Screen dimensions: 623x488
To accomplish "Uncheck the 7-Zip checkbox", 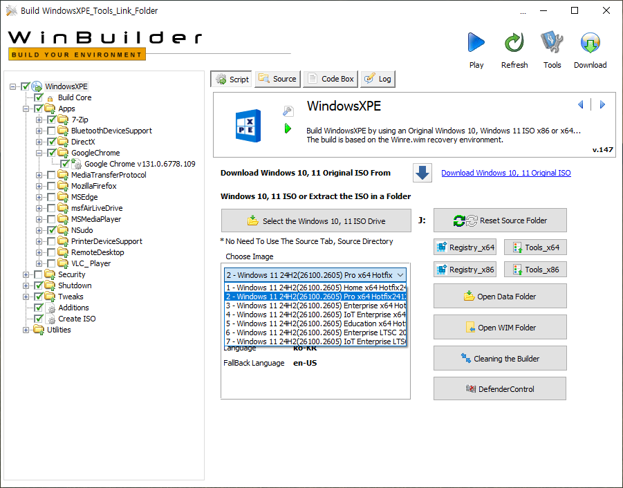I will tap(51, 120).
